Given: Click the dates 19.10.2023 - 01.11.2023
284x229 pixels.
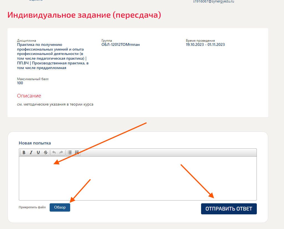Looking at the screenshot, I should [205, 44].
